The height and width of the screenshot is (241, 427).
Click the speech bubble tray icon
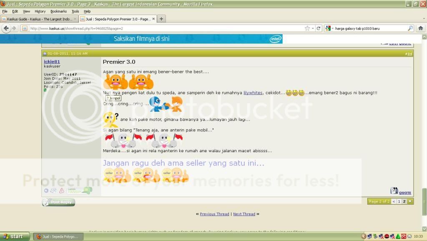tap(409, 236)
